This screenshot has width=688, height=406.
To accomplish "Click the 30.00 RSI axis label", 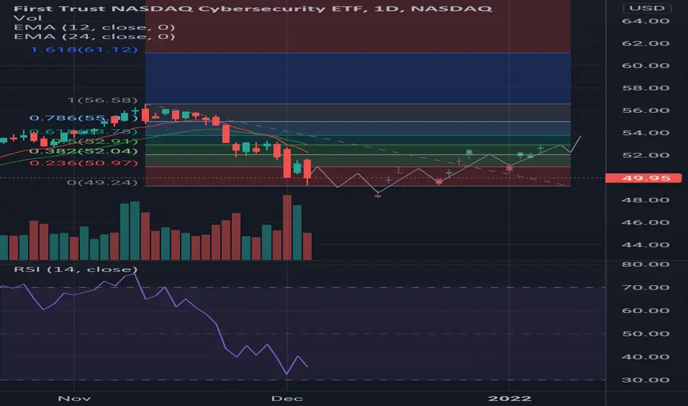I will [645, 380].
